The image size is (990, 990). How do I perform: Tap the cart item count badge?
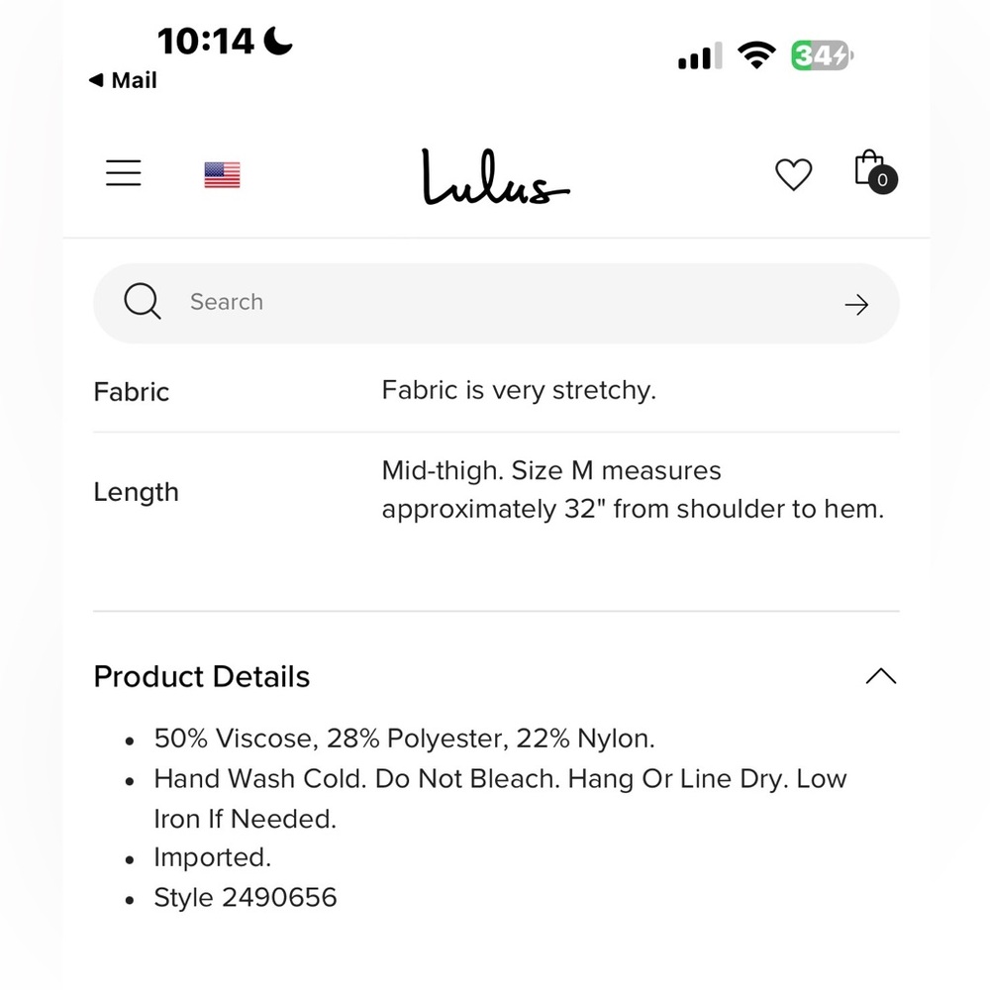tap(883, 180)
